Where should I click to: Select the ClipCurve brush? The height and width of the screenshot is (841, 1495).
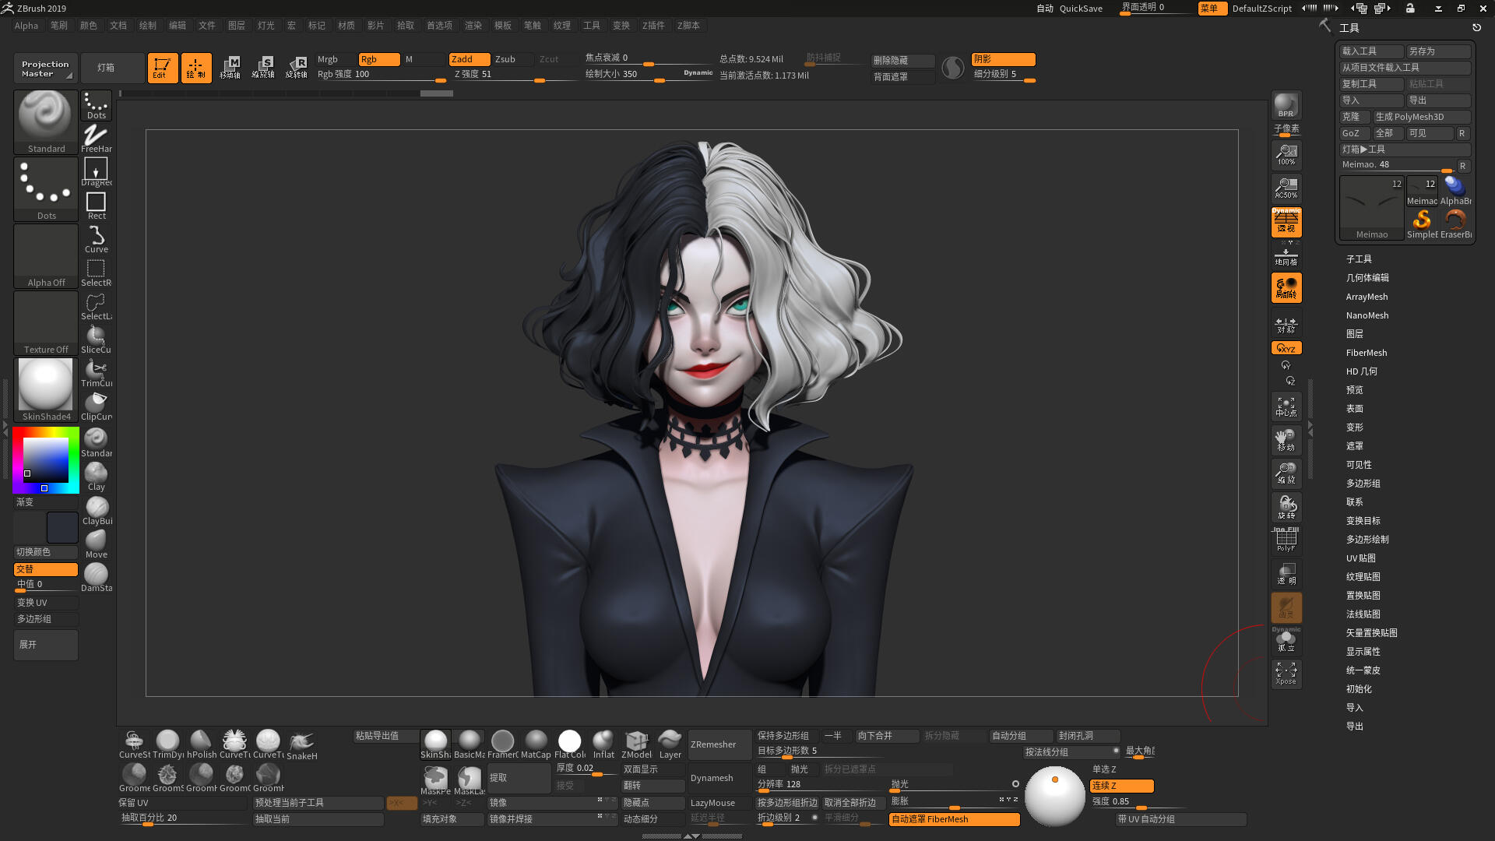(96, 406)
